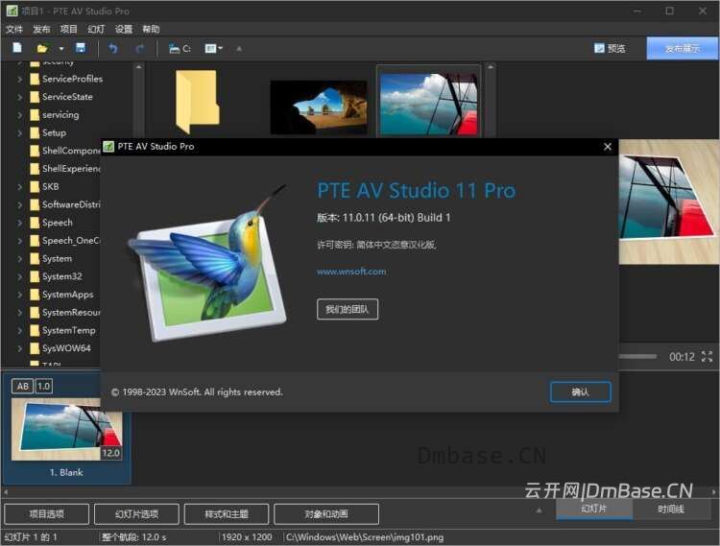Click the SoftwareDistribution folder icon
Screen dimensions: 720x546
tap(35, 204)
